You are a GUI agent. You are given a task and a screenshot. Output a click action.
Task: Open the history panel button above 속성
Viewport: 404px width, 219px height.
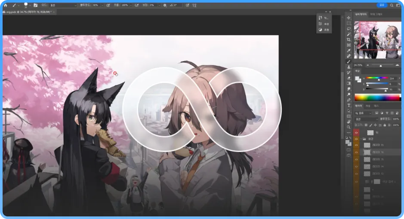click(x=324, y=18)
